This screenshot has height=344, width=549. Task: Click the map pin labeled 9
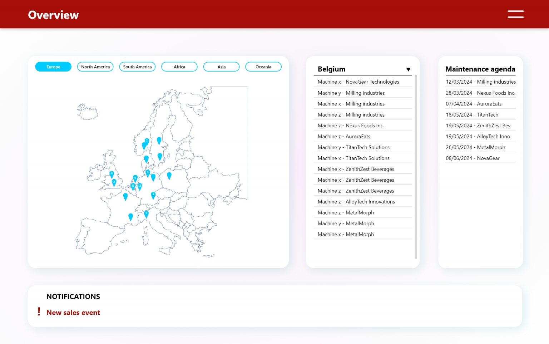135,178
